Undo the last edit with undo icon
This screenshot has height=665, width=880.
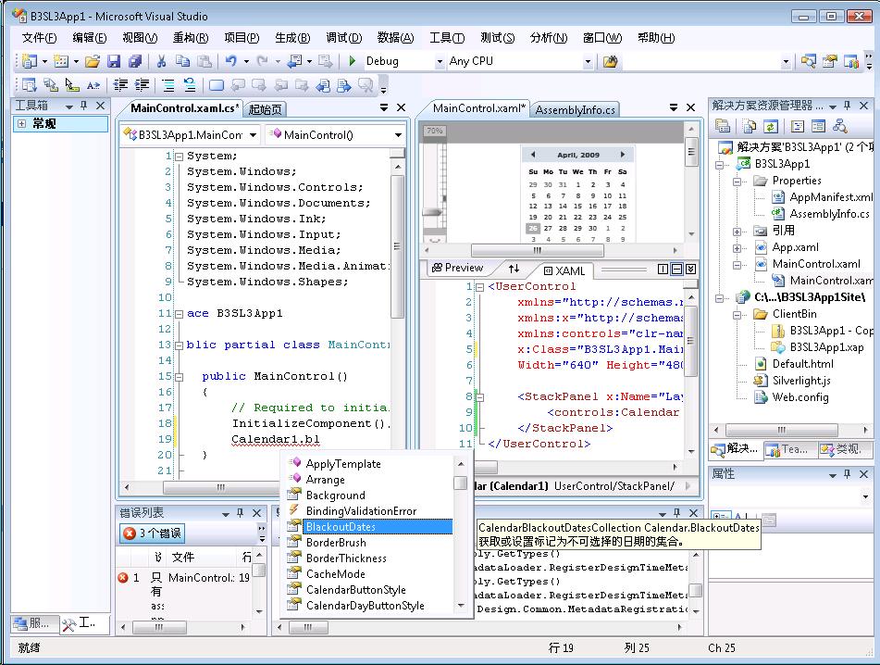pos(230,61)
